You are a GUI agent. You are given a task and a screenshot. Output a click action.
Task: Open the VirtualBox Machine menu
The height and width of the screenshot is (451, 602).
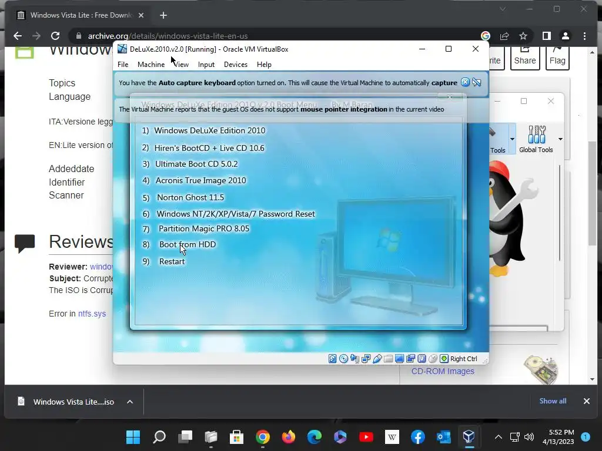tap(151, 65)
